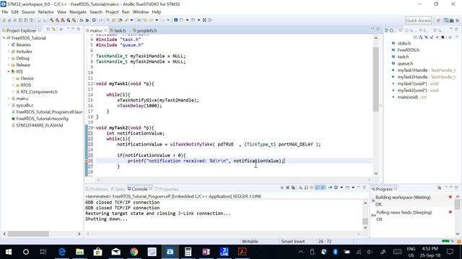Select FreeRTOS_Tutorial.rteconfig in Project Explorer
The height and width of the screenshot is (259, 462).
tap(42, 119)
